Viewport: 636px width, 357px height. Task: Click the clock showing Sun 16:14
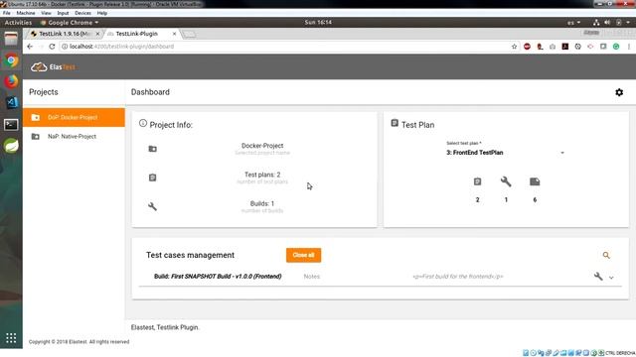click(318, 22)
